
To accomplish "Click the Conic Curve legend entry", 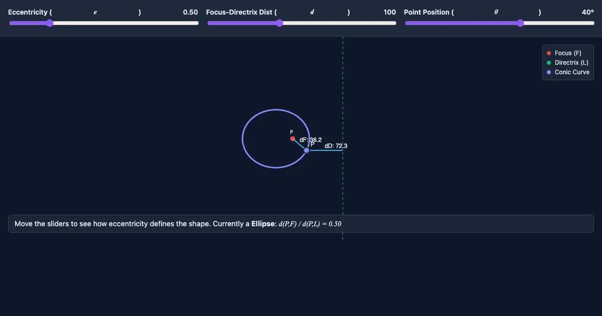I will 568,72.
